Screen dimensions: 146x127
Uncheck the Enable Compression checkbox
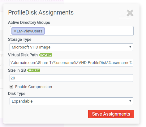11,87
